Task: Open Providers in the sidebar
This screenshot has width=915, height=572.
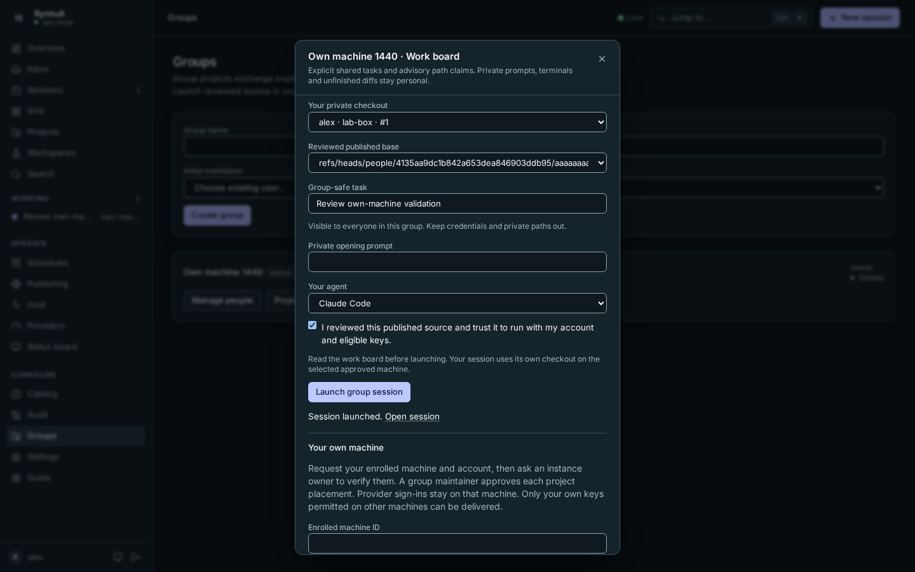Action: (x=76, y=326)
